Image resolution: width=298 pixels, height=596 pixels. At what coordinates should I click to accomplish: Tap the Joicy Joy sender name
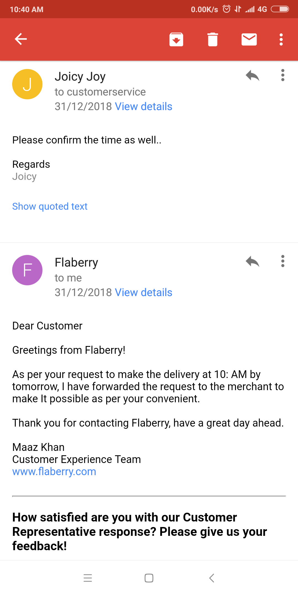click(80, 77)
